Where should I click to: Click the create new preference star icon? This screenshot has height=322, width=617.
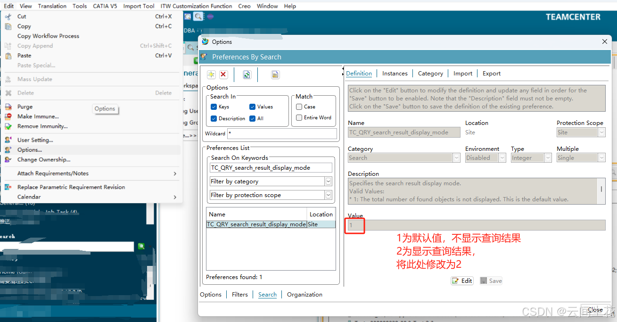211,74
